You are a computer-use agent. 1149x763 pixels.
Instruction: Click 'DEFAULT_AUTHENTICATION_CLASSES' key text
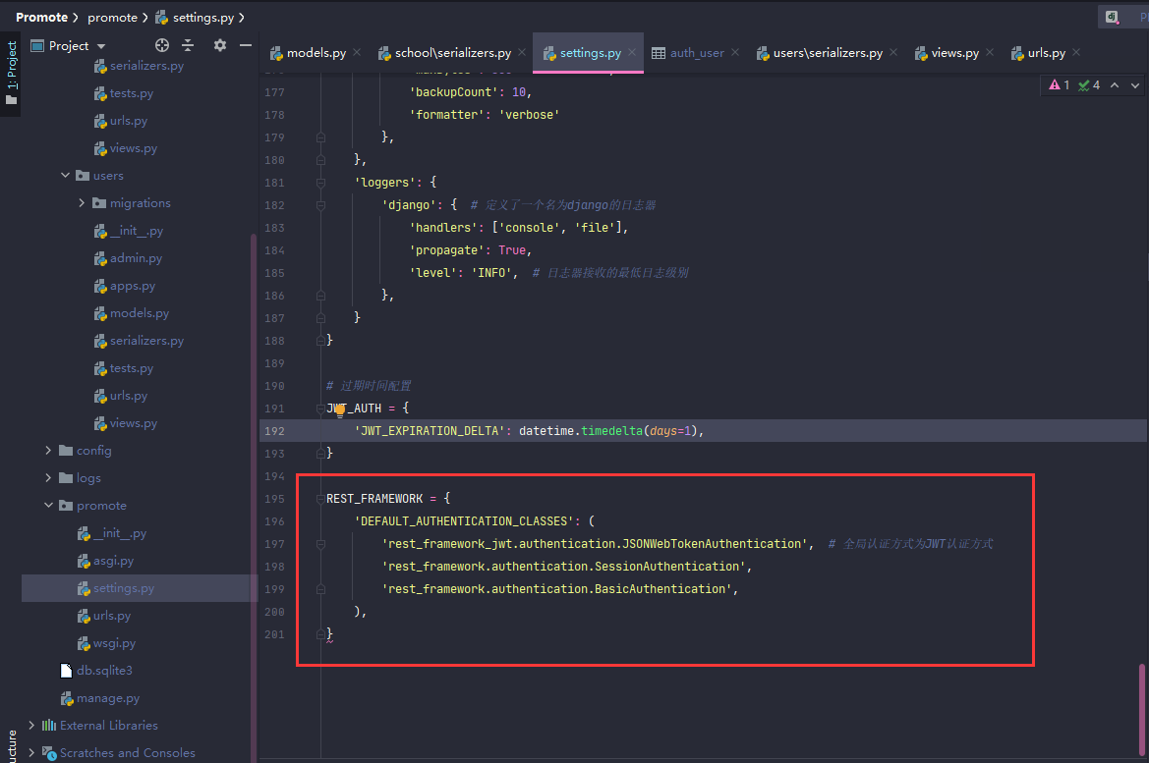pos(464,521)
